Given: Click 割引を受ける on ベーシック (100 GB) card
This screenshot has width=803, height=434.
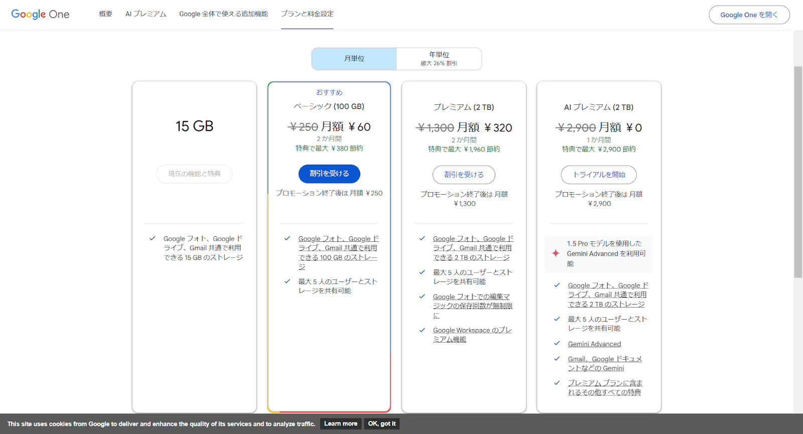Looking at the screenshot, I should coord(329,174).
